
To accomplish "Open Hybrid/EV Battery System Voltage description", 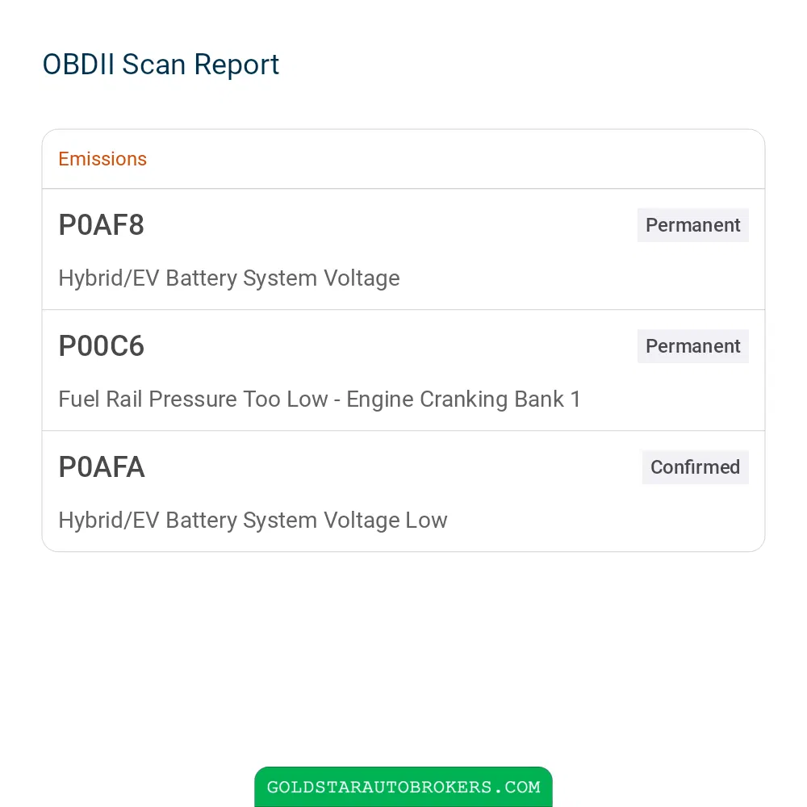I will [x=229, y=278].
